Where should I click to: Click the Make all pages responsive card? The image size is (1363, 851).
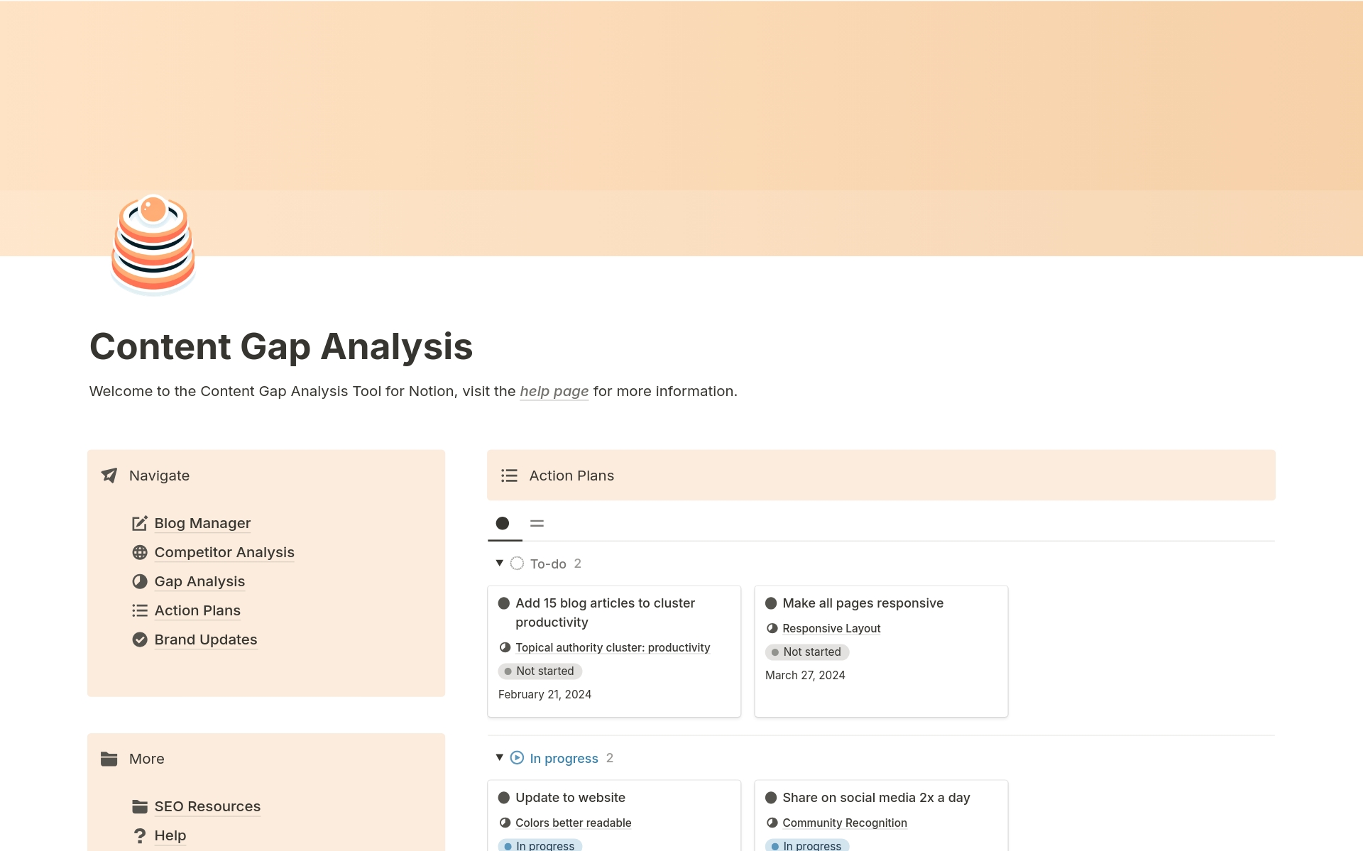click(880, 647)
